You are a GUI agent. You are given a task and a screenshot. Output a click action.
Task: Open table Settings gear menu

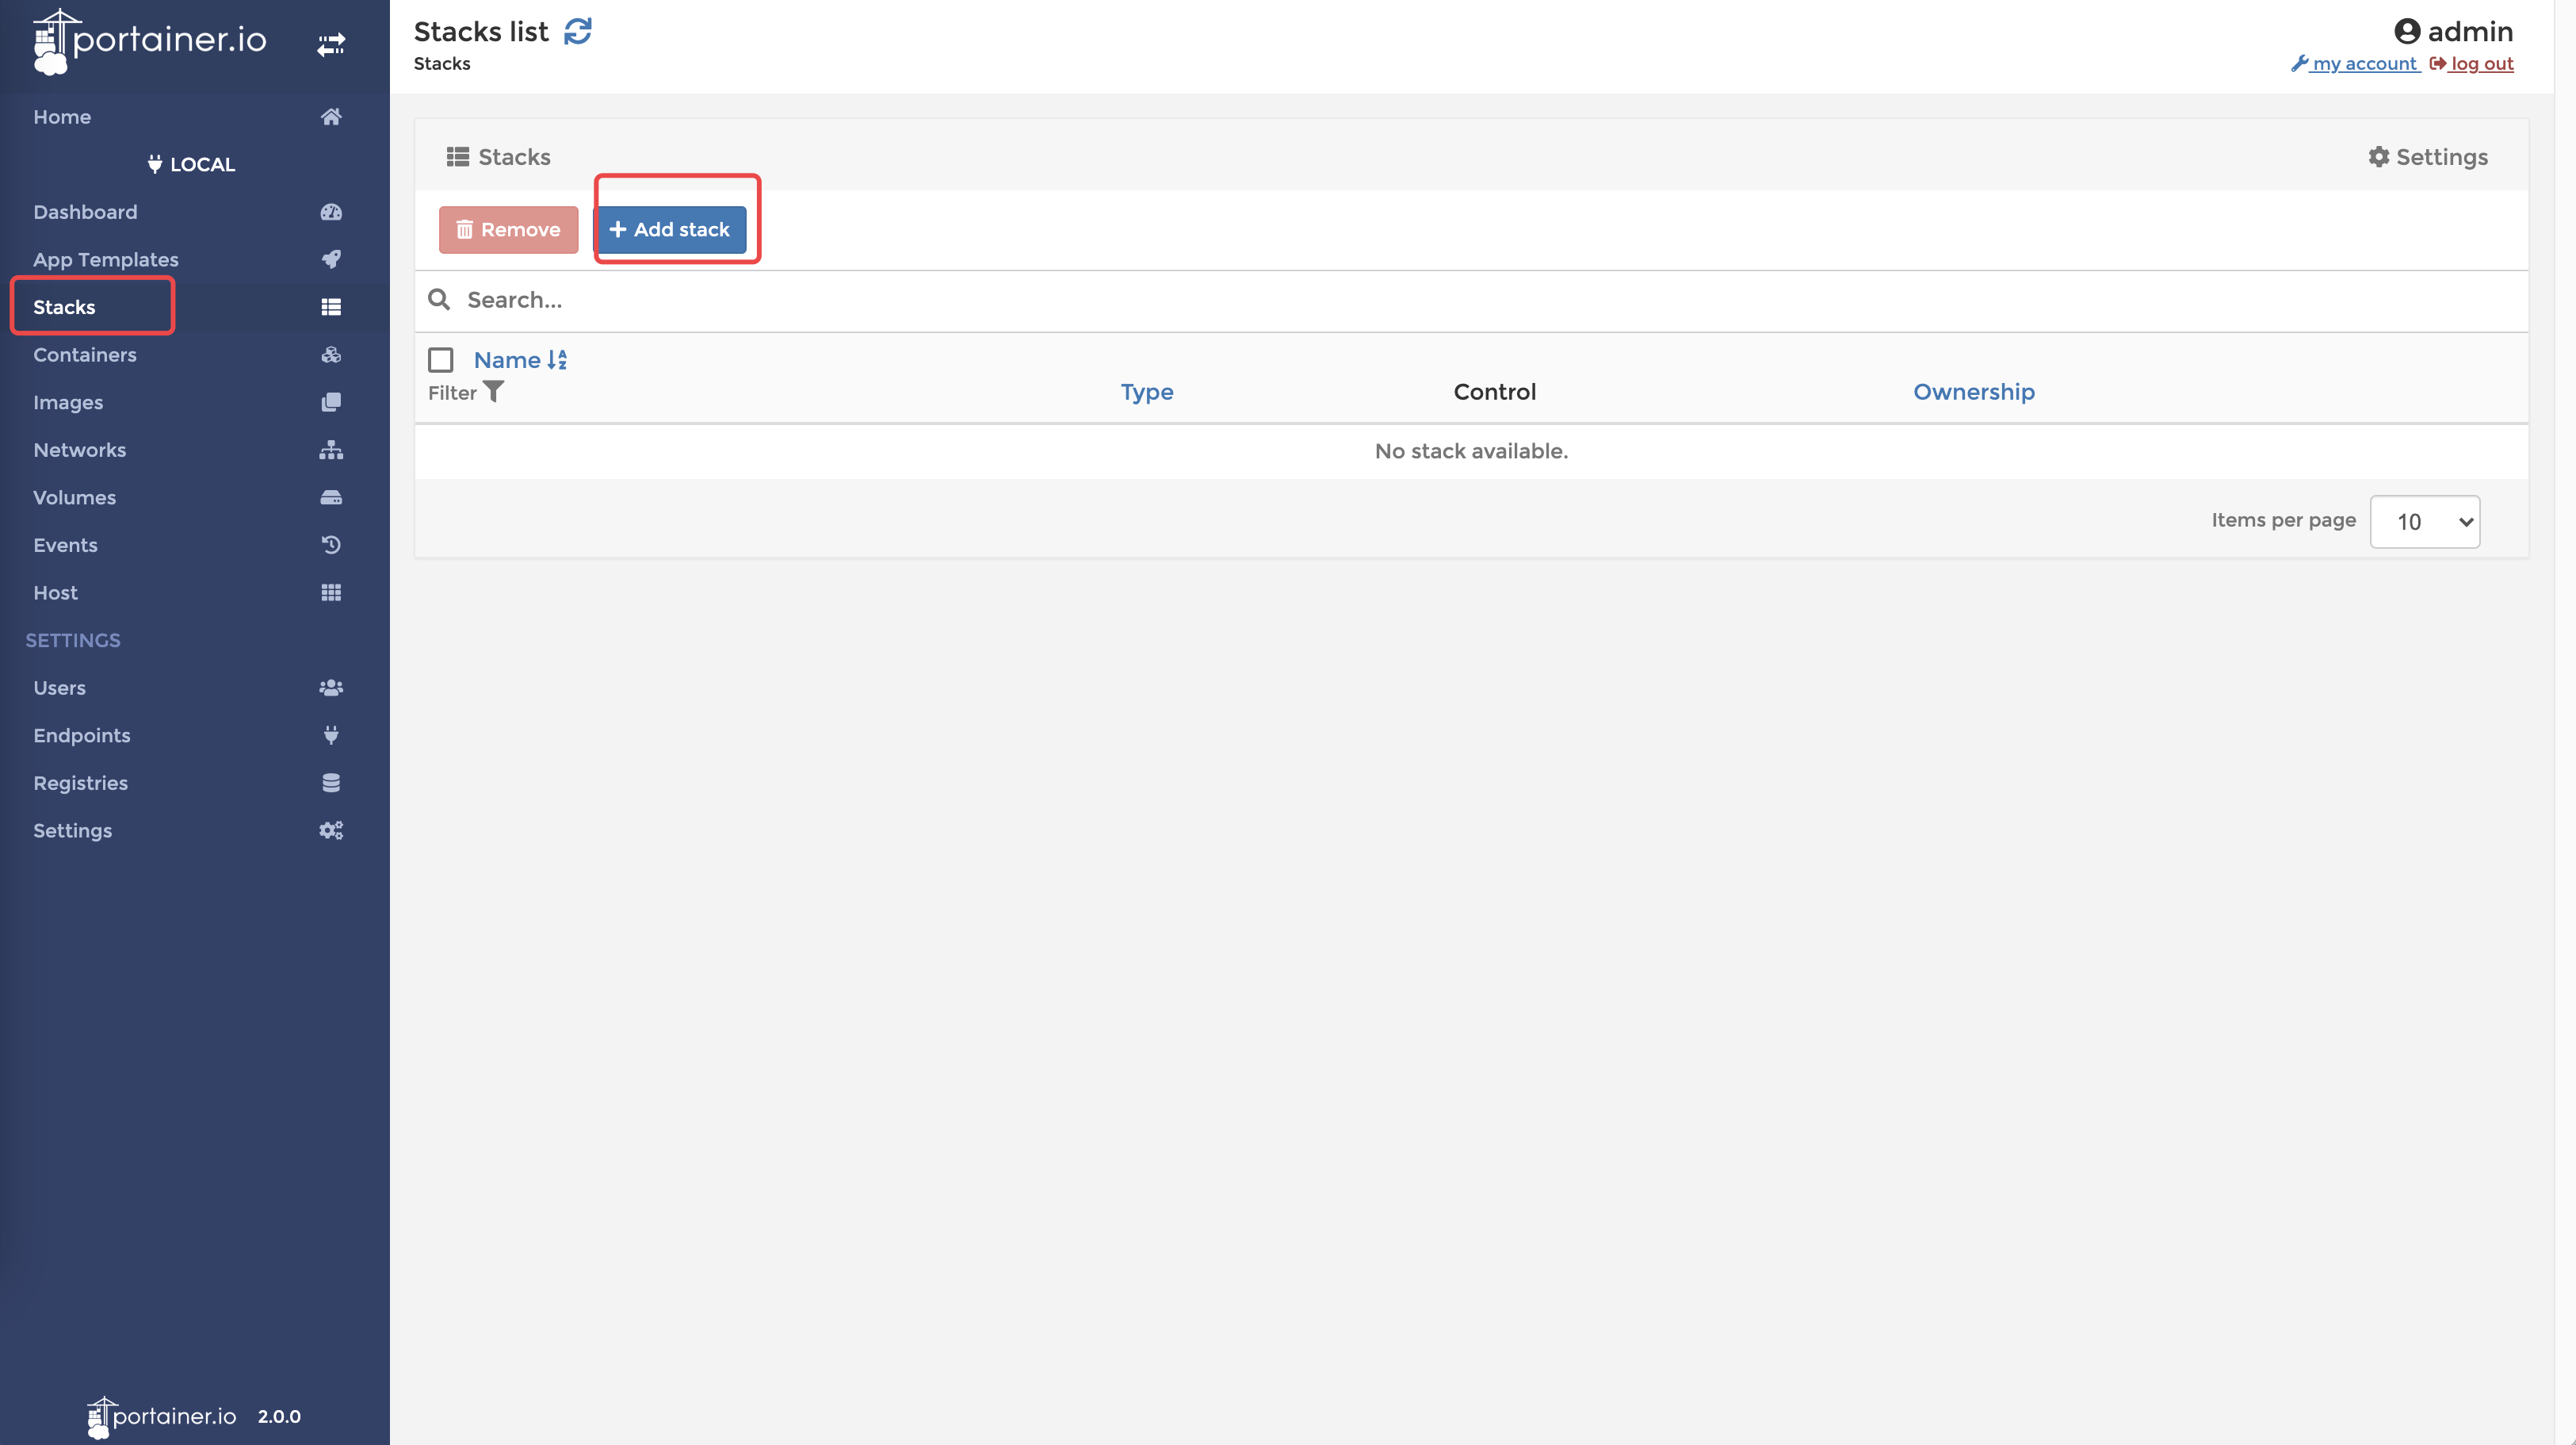pos(2427,157)
